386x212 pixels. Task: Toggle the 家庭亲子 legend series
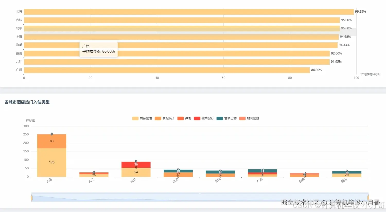[x=165, y=118]
